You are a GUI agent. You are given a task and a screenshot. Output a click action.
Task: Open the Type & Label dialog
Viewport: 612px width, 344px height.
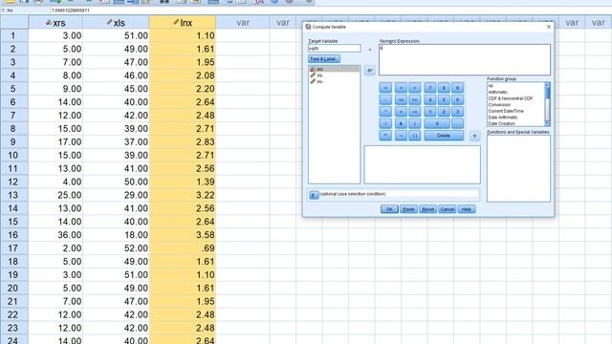coord(324,59)
